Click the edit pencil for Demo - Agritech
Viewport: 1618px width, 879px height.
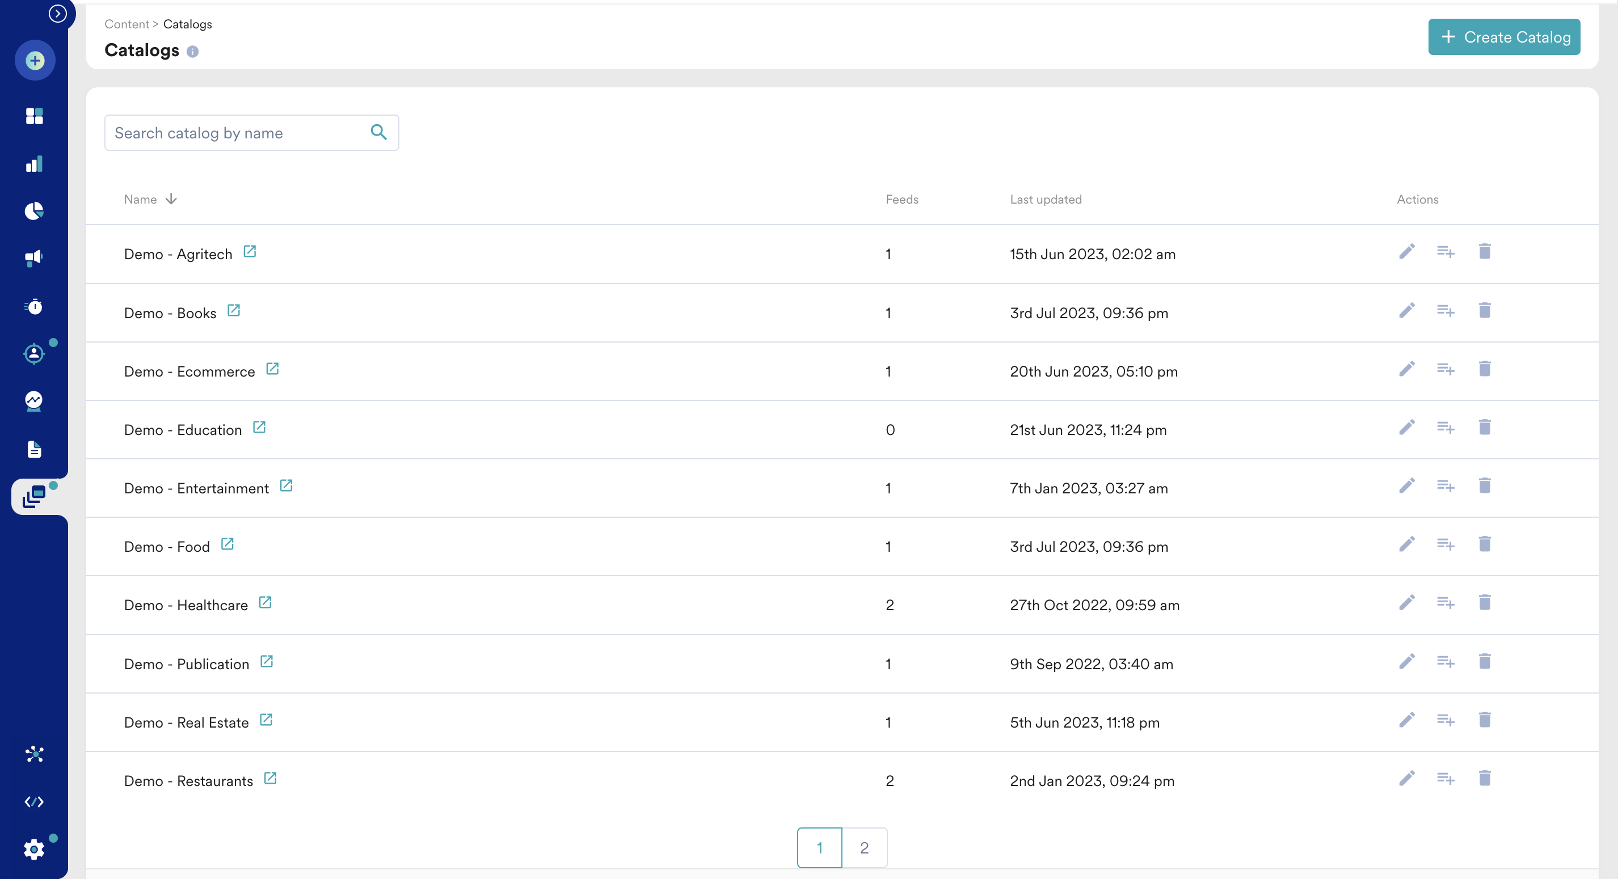1406,252
